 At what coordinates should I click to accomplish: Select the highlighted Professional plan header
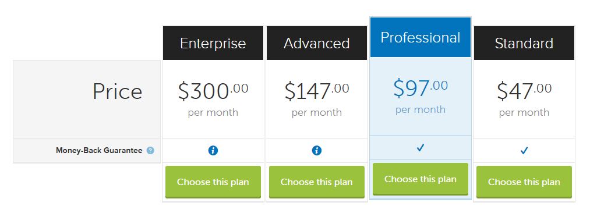[x=421, y=37]
